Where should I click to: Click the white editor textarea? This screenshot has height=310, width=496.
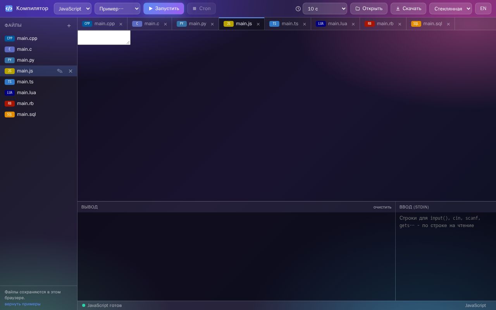coord(104,38)
